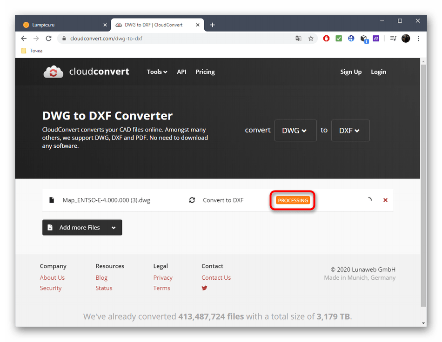
Task: Click the red X to remove the file
Action: pos(385,200)
